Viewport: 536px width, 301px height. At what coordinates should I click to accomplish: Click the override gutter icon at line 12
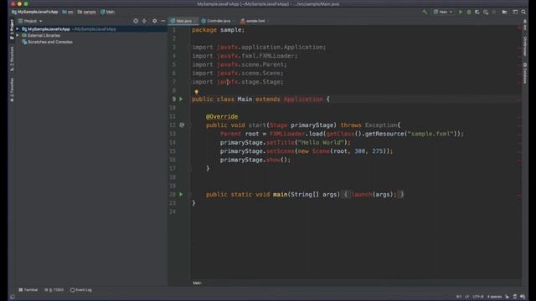(x=182, y=125)
